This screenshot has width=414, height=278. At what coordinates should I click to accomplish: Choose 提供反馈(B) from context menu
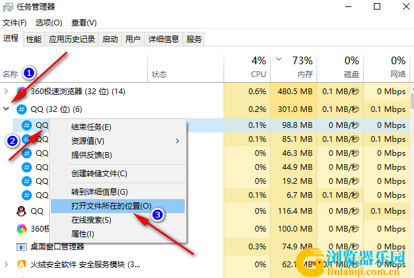click(x=118, y=155)
